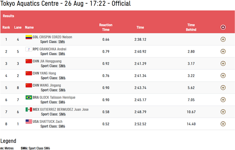This screenshot has height=150, width=235.
Task: Click the Results section title
Action: point(8,16)
